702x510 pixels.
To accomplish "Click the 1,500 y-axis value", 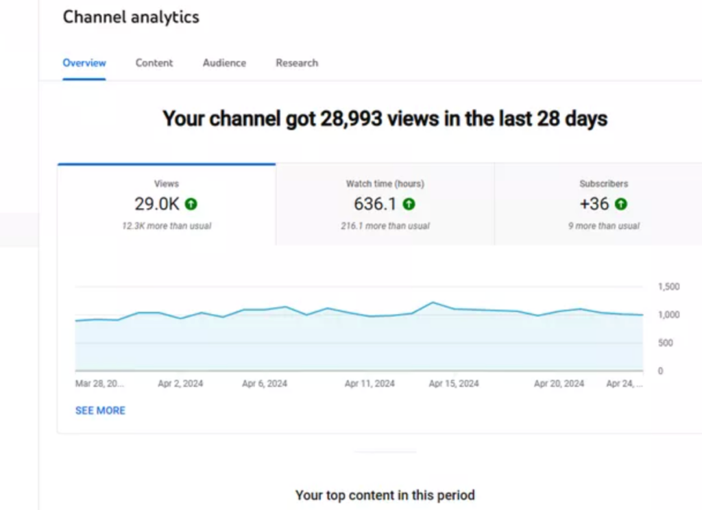I will 668,287.
